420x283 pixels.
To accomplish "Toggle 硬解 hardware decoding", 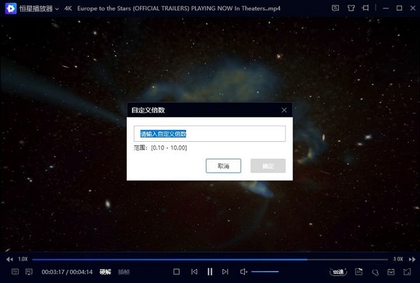I will pyautogui.click(x=105, y=271).
